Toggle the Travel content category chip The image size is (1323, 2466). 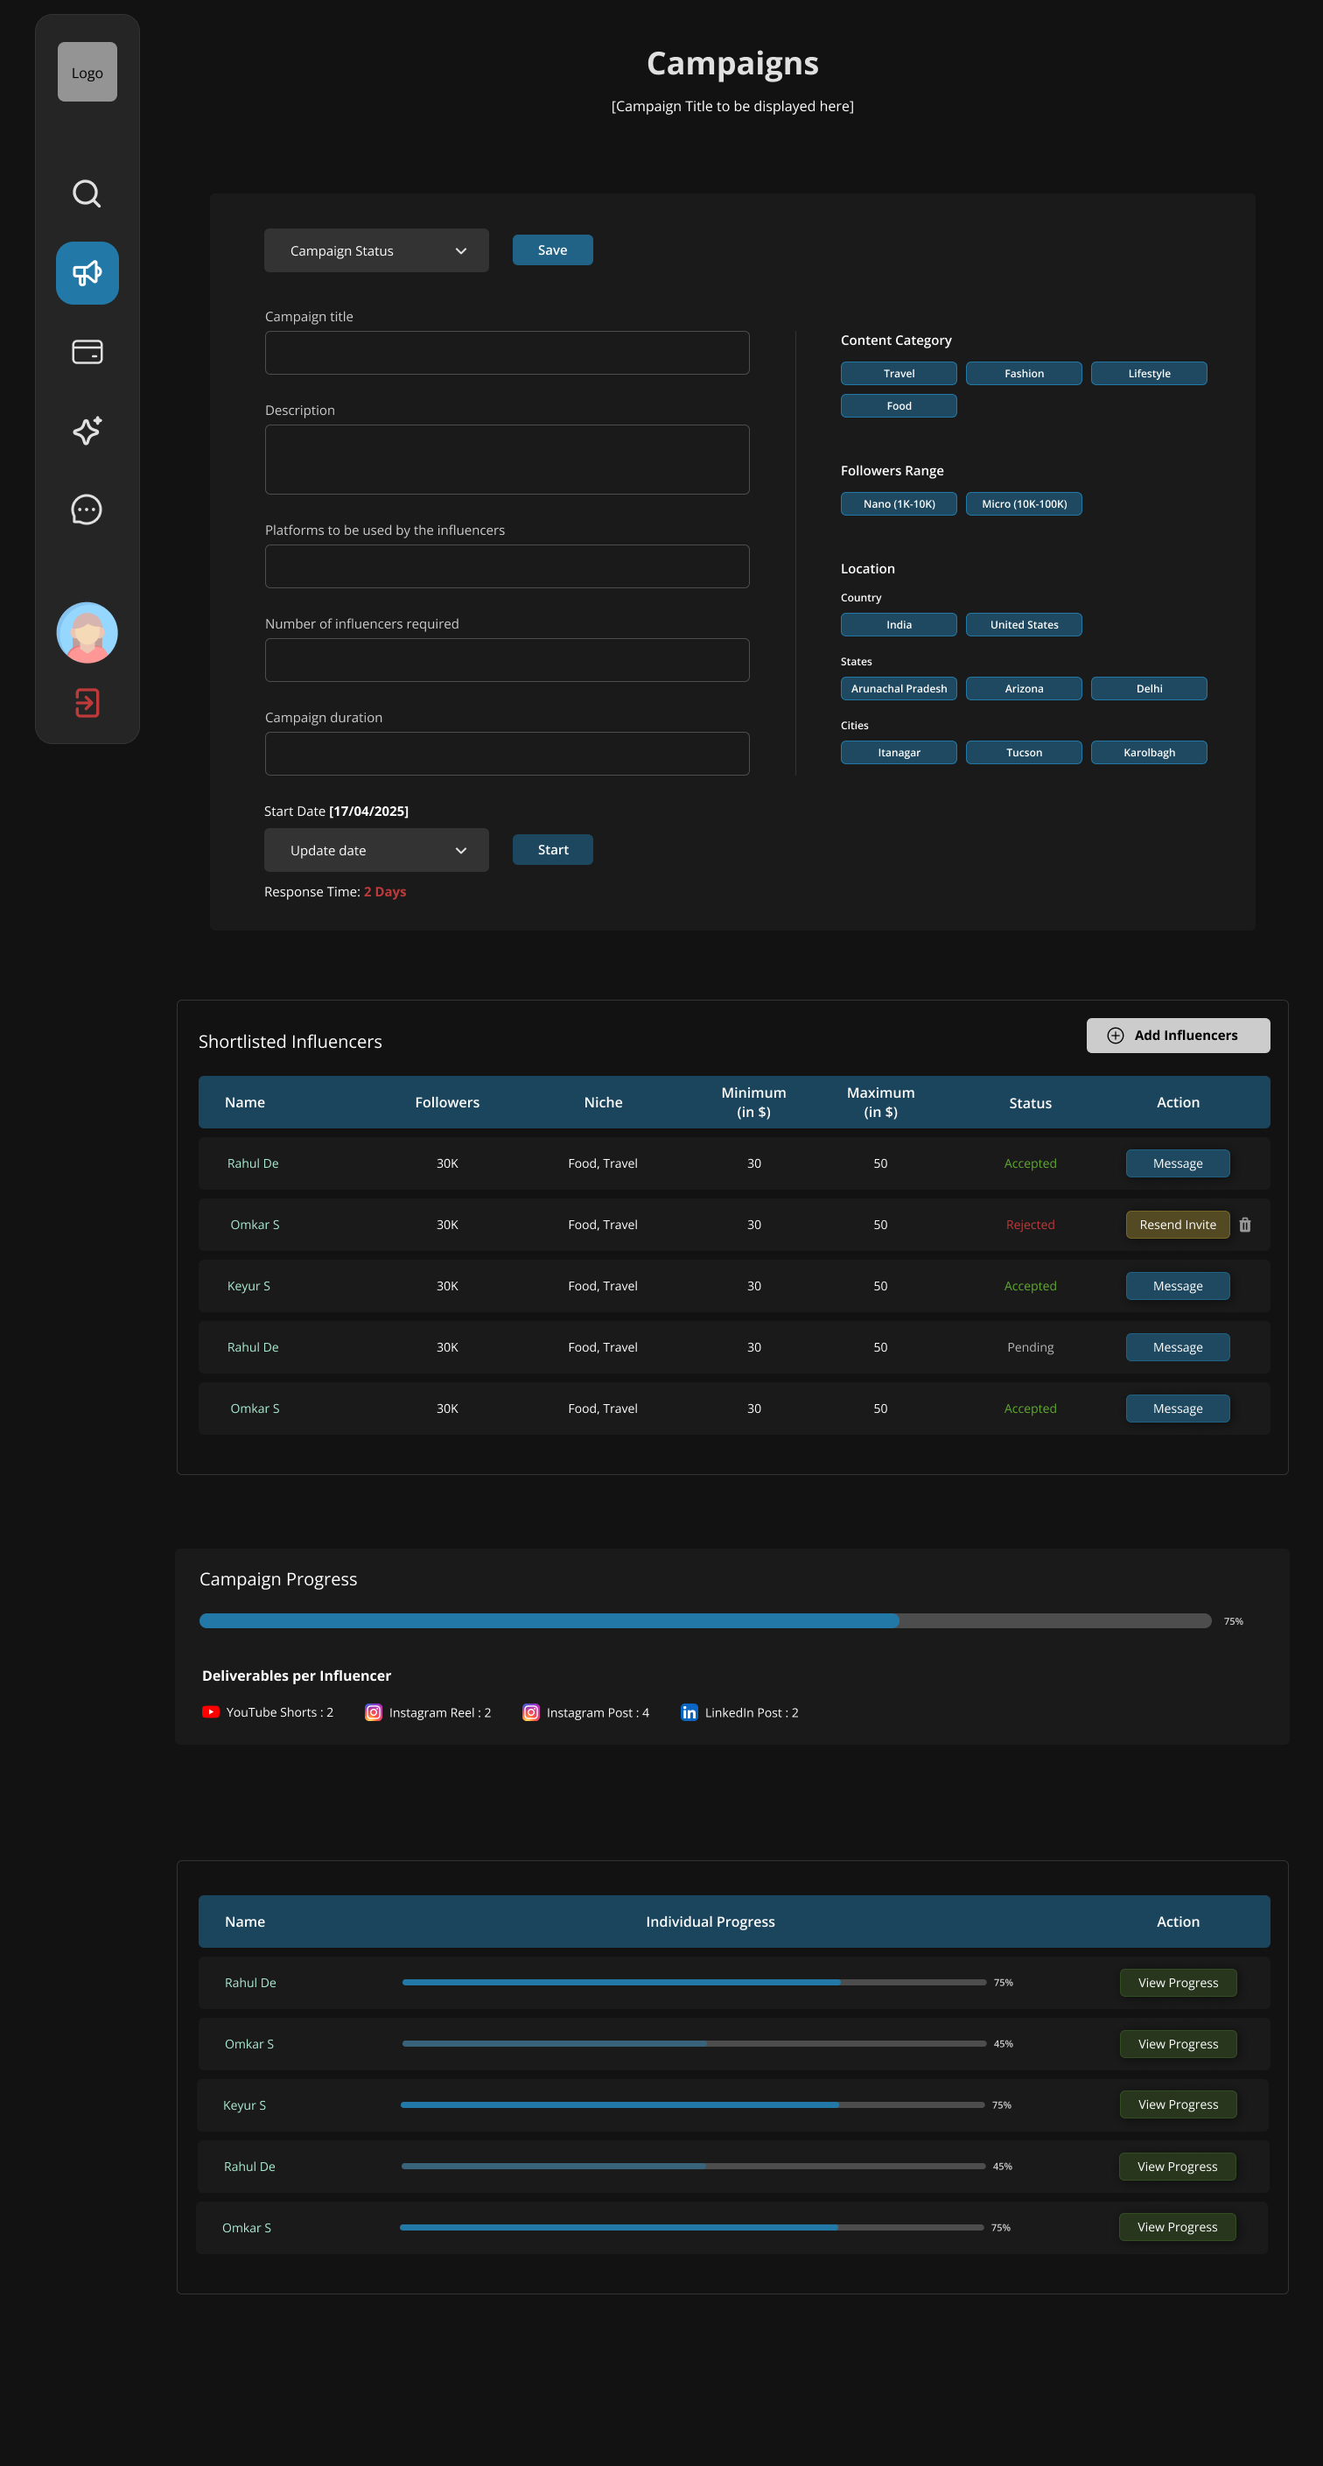coord(899,373)
